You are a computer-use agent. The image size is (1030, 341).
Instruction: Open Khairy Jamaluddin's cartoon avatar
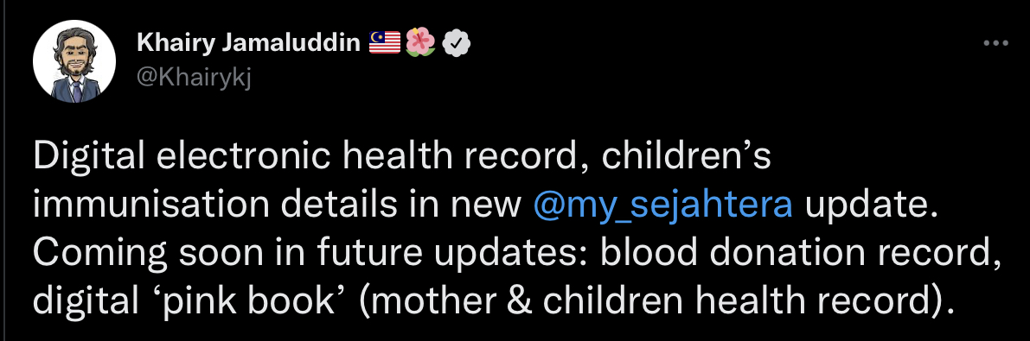tap(74, 61)
